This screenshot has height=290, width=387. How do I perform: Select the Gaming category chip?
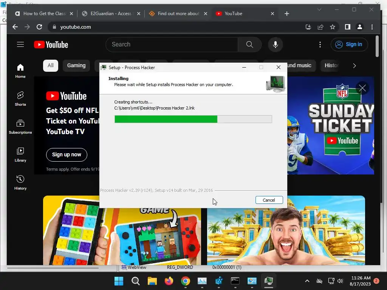point(76,65)
